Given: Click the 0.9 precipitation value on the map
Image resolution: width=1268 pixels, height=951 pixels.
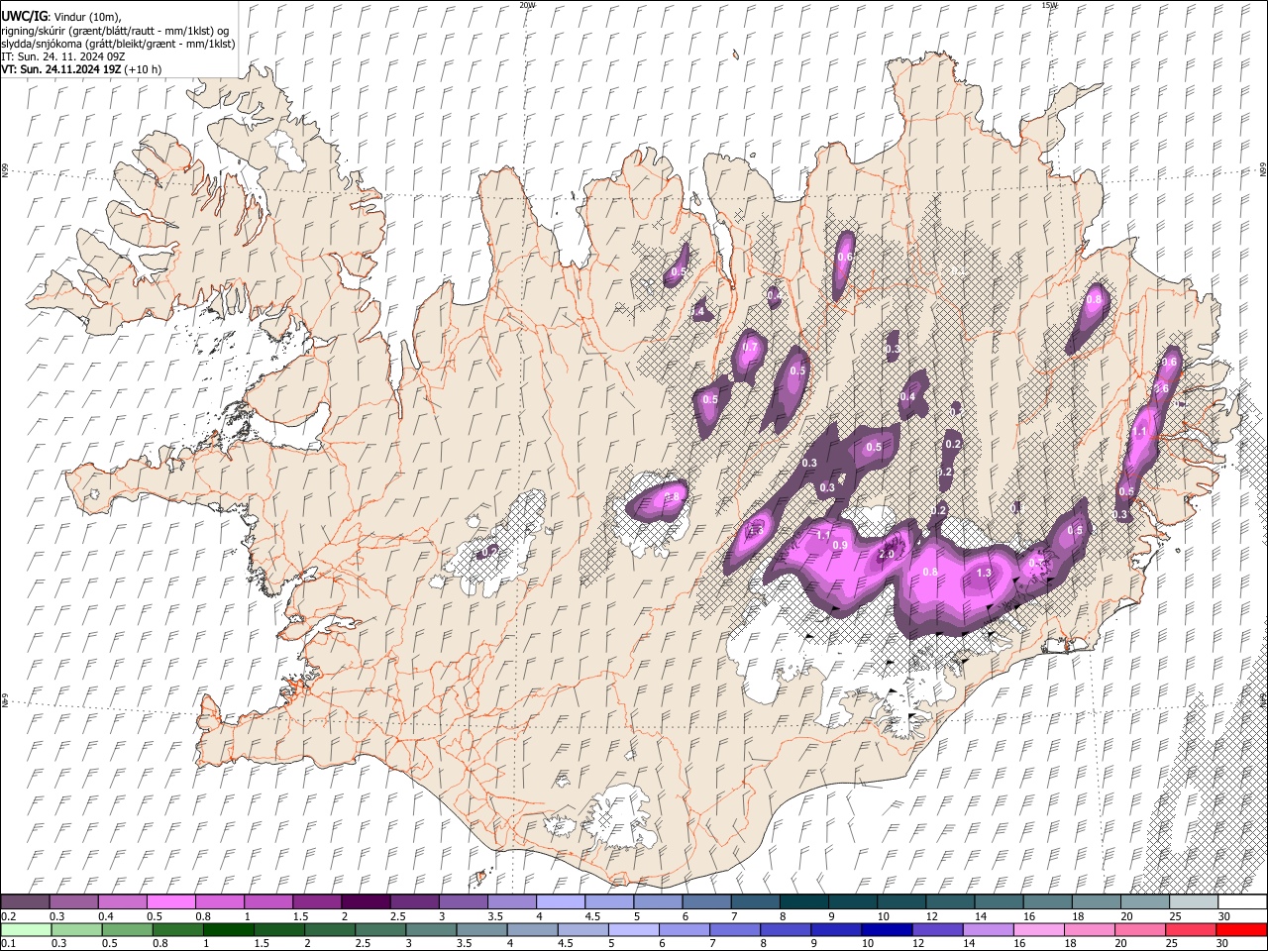Looking at the screenshot, I should [x=840, y=546].
